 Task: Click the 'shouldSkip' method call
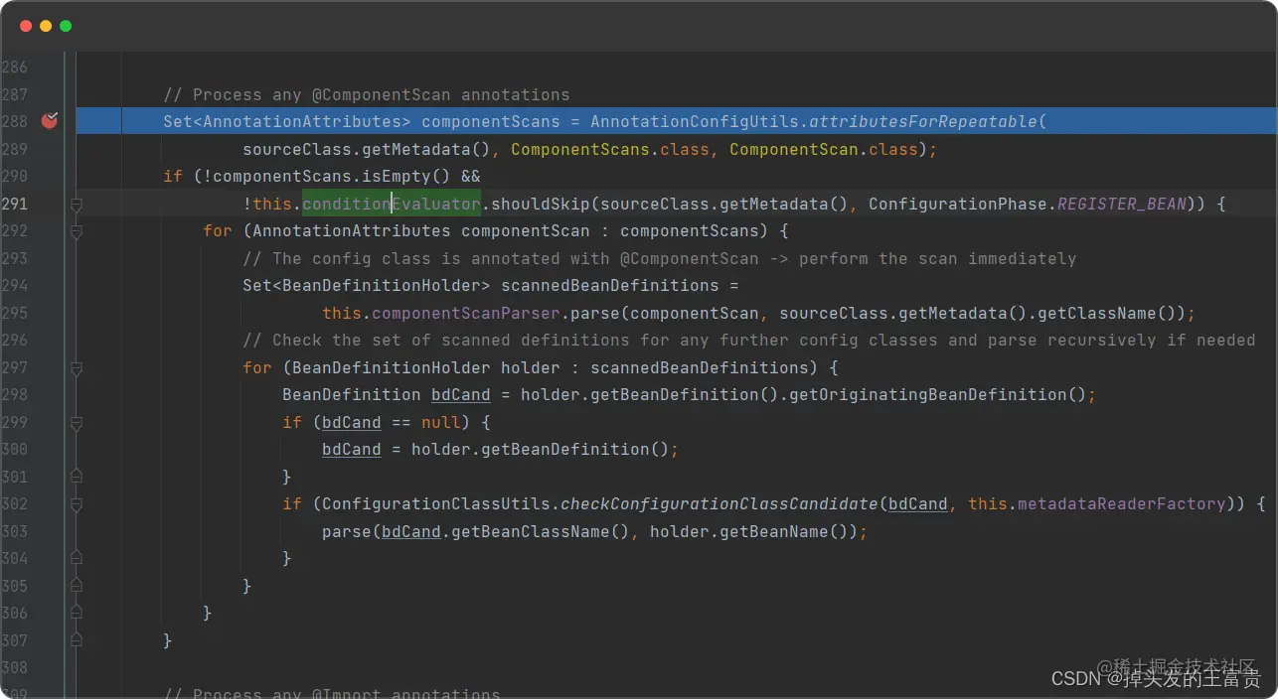(x=541, y=205)
